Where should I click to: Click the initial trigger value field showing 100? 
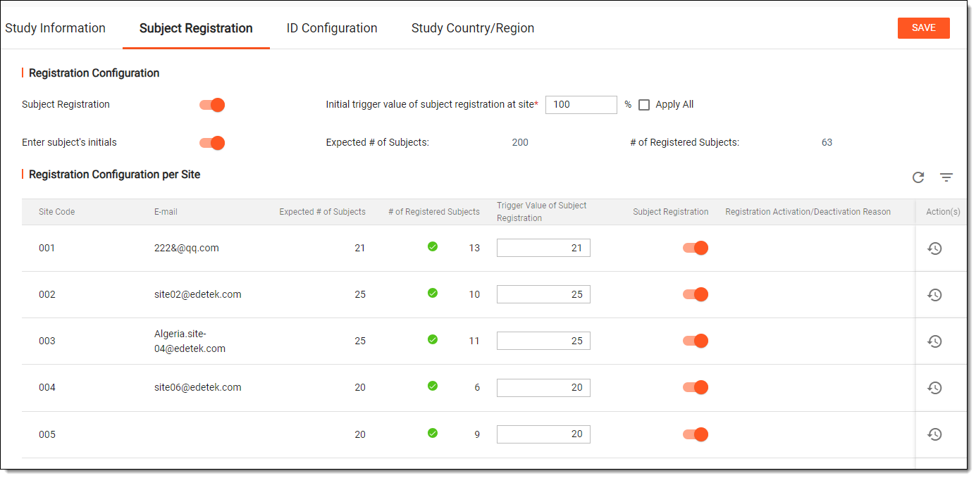pos(581,104)
